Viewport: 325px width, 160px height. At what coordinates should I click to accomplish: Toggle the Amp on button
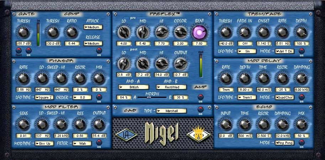point(200,96)
